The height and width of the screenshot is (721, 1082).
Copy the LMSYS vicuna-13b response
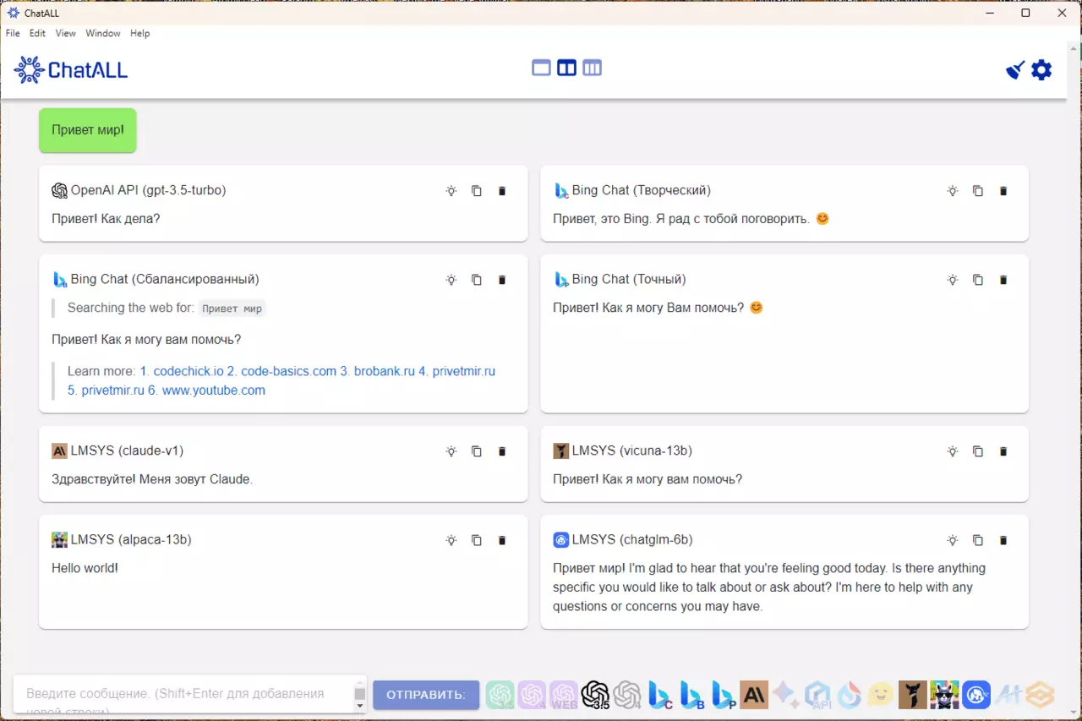(978, 451)
